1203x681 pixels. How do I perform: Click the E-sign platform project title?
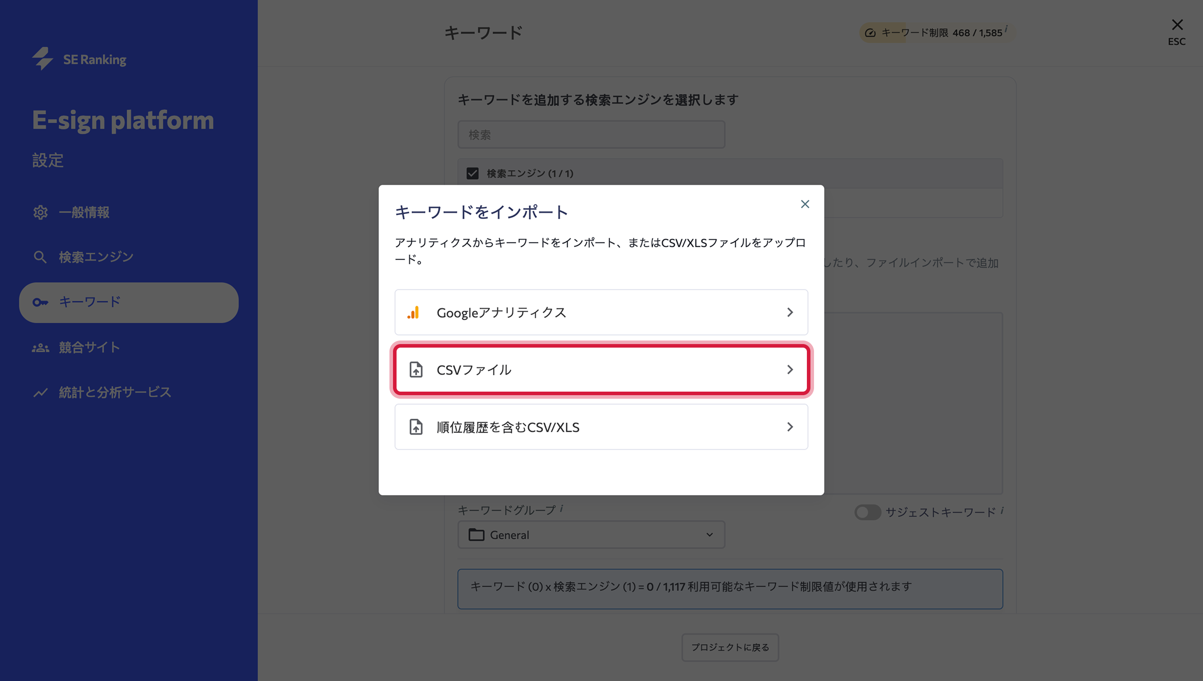[x=123, y=120]
